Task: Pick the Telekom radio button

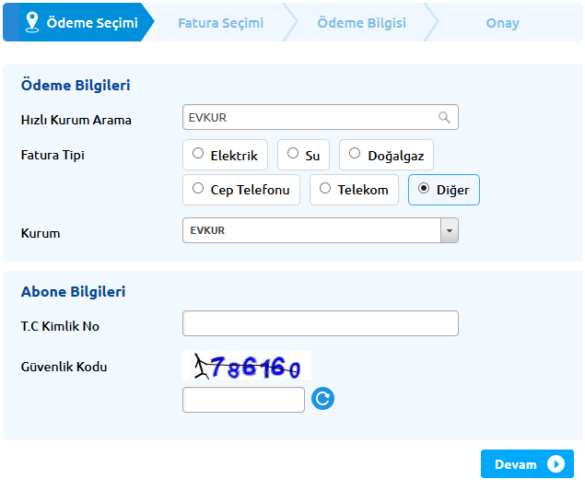Action: [324, 189]
